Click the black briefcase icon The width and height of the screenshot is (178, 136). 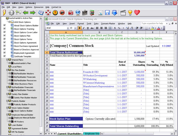point(85,12)
